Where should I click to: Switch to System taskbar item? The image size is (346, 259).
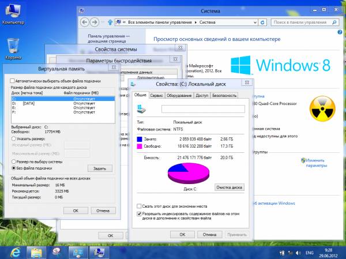(99, 253)
